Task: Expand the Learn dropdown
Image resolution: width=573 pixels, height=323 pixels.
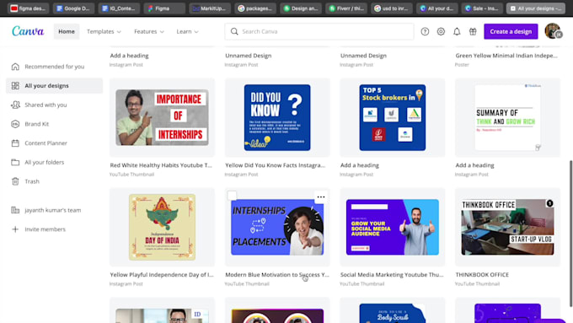Action: tap(187, 31)
